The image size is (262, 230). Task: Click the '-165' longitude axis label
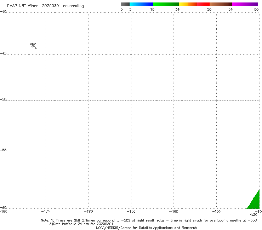[x=131, y=211]
